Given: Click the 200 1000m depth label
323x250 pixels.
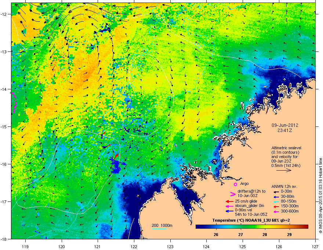Looking at the screenshot, I should pos(162,225).
